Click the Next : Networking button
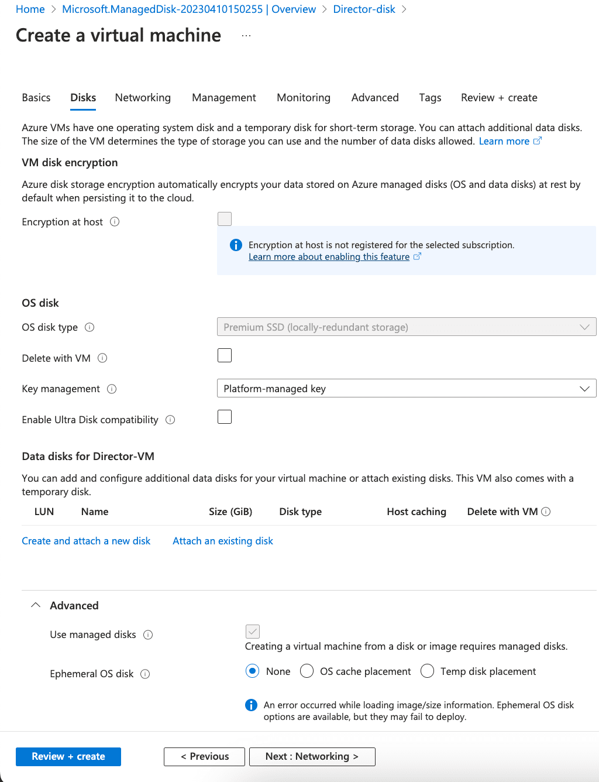Image resolution: width=599 pixels, height=782 pixels. pyautogui.click(x=312, y=756)
